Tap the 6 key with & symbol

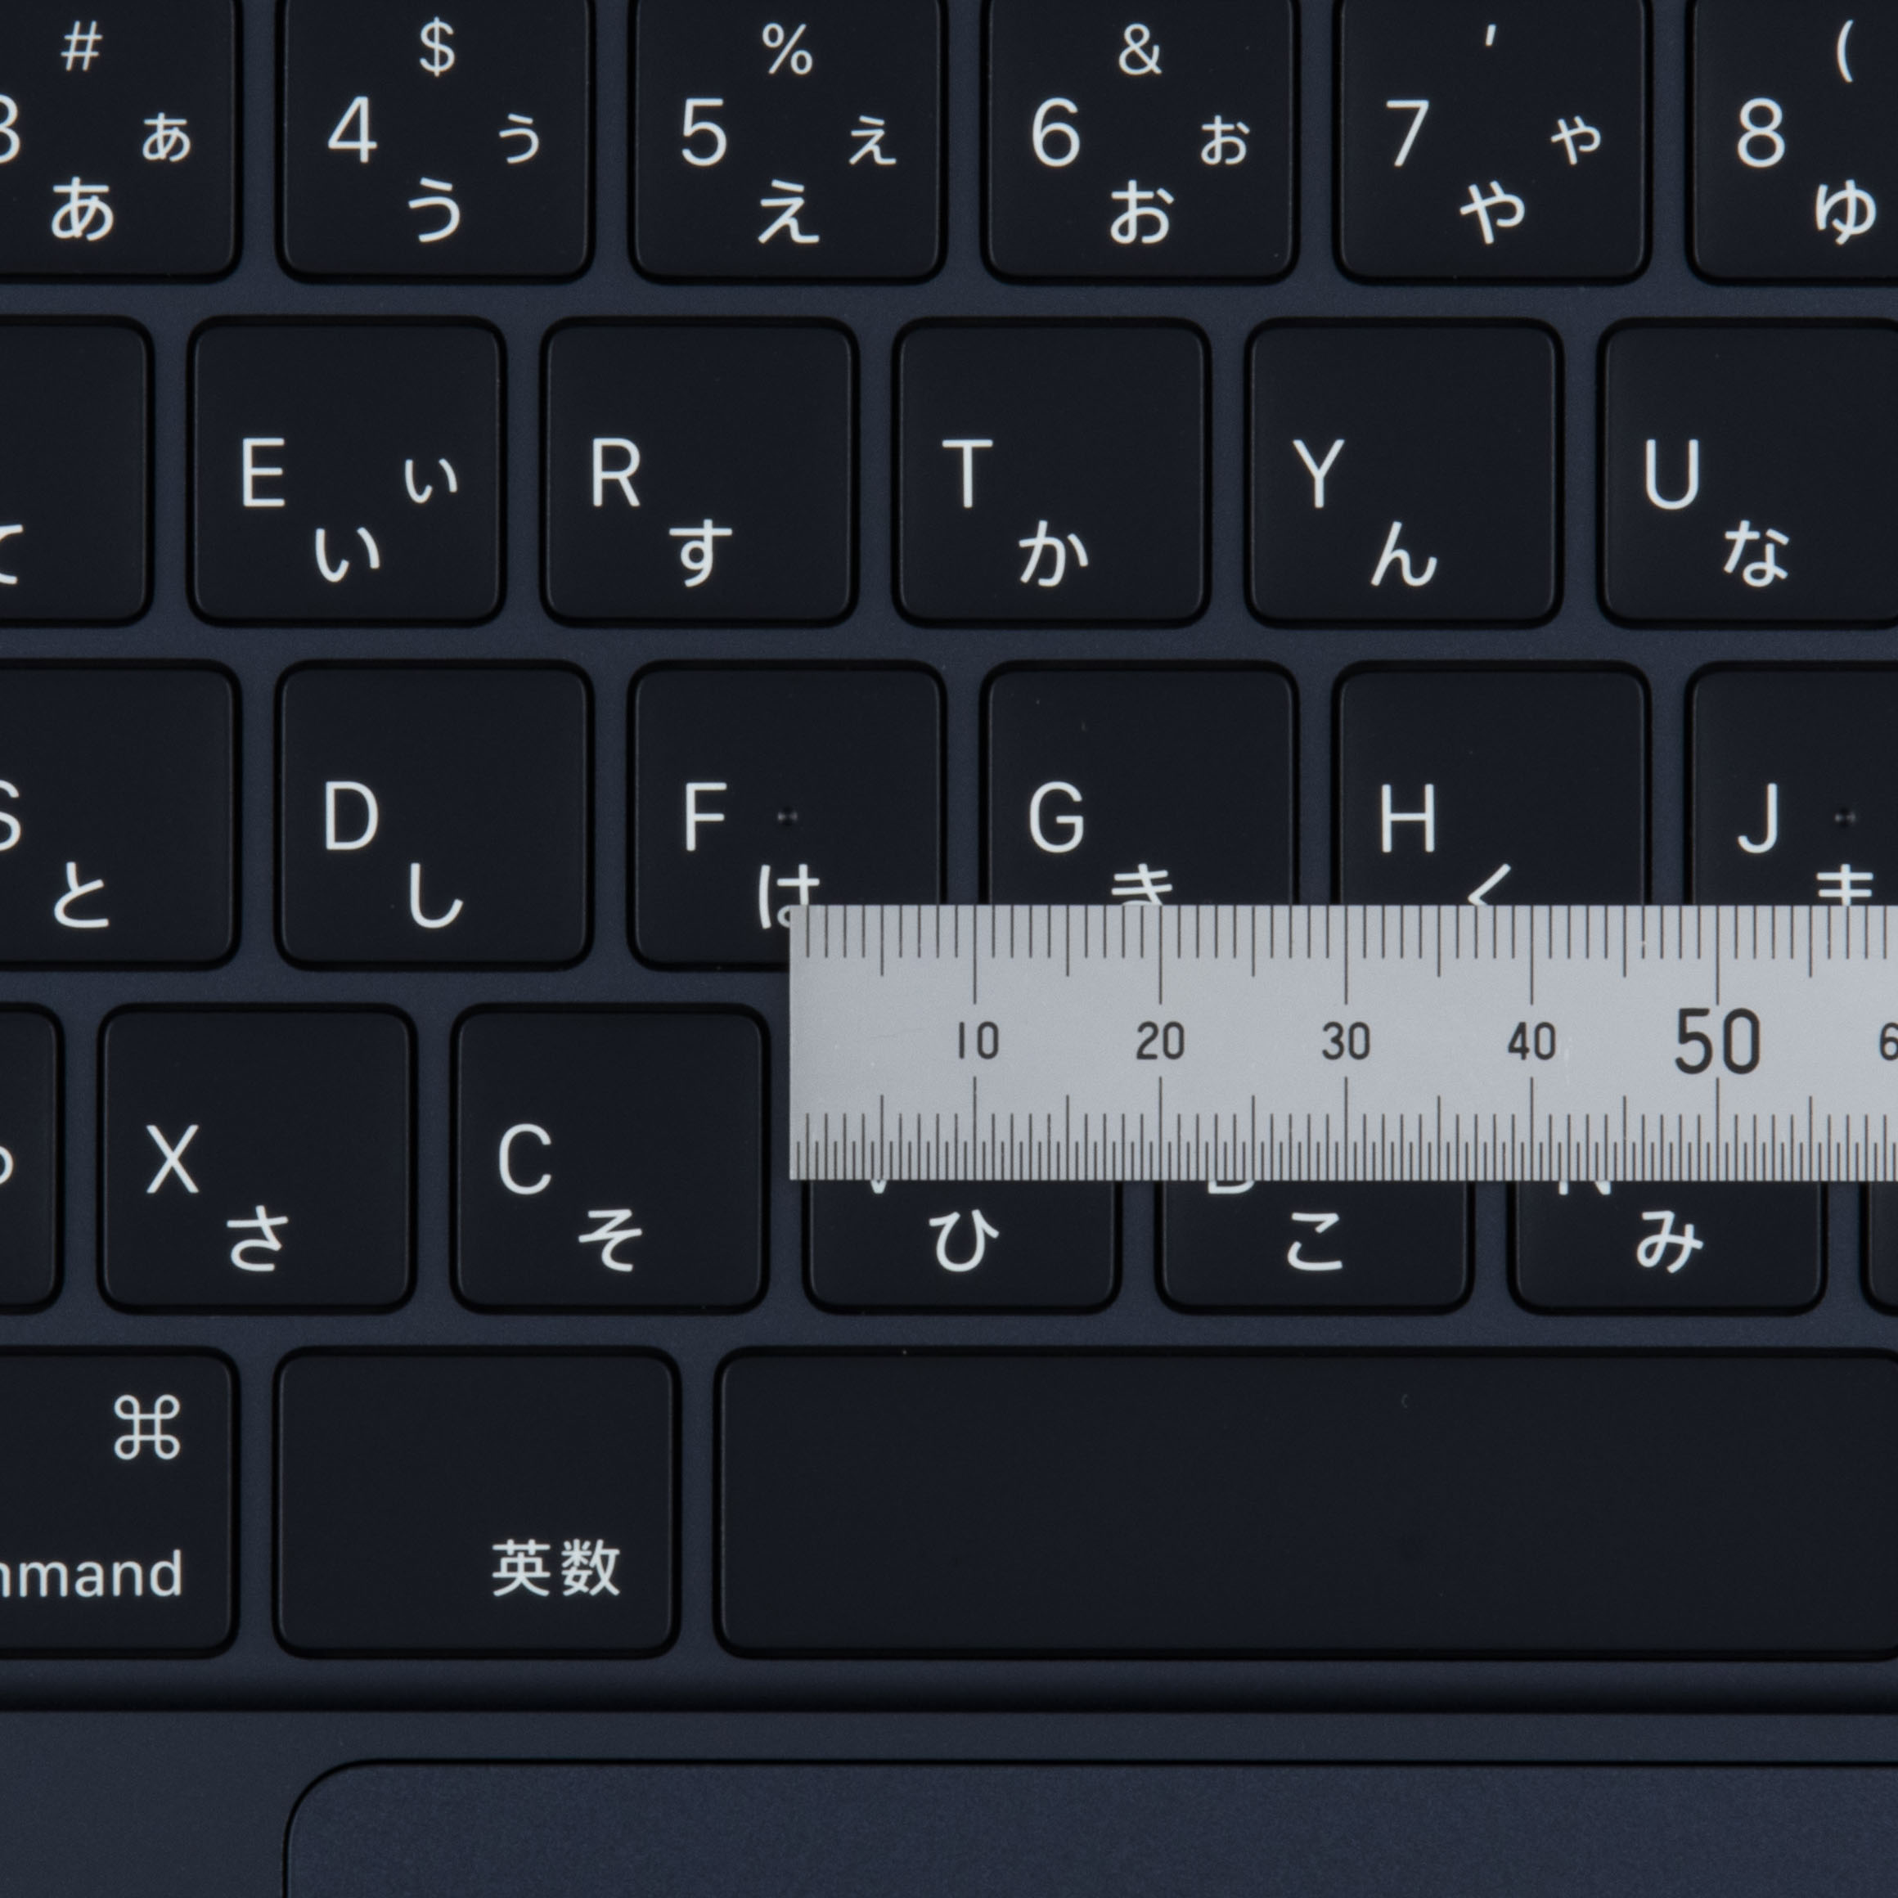pyautogui.click(x=1139, y=137)
